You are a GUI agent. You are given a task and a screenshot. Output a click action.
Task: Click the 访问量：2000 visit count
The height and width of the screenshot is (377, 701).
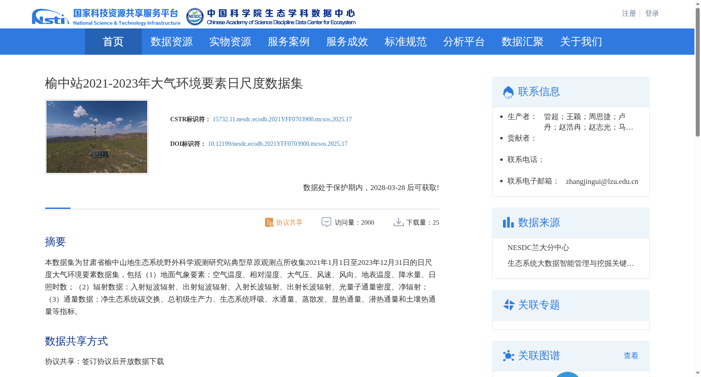coord(354,222)
